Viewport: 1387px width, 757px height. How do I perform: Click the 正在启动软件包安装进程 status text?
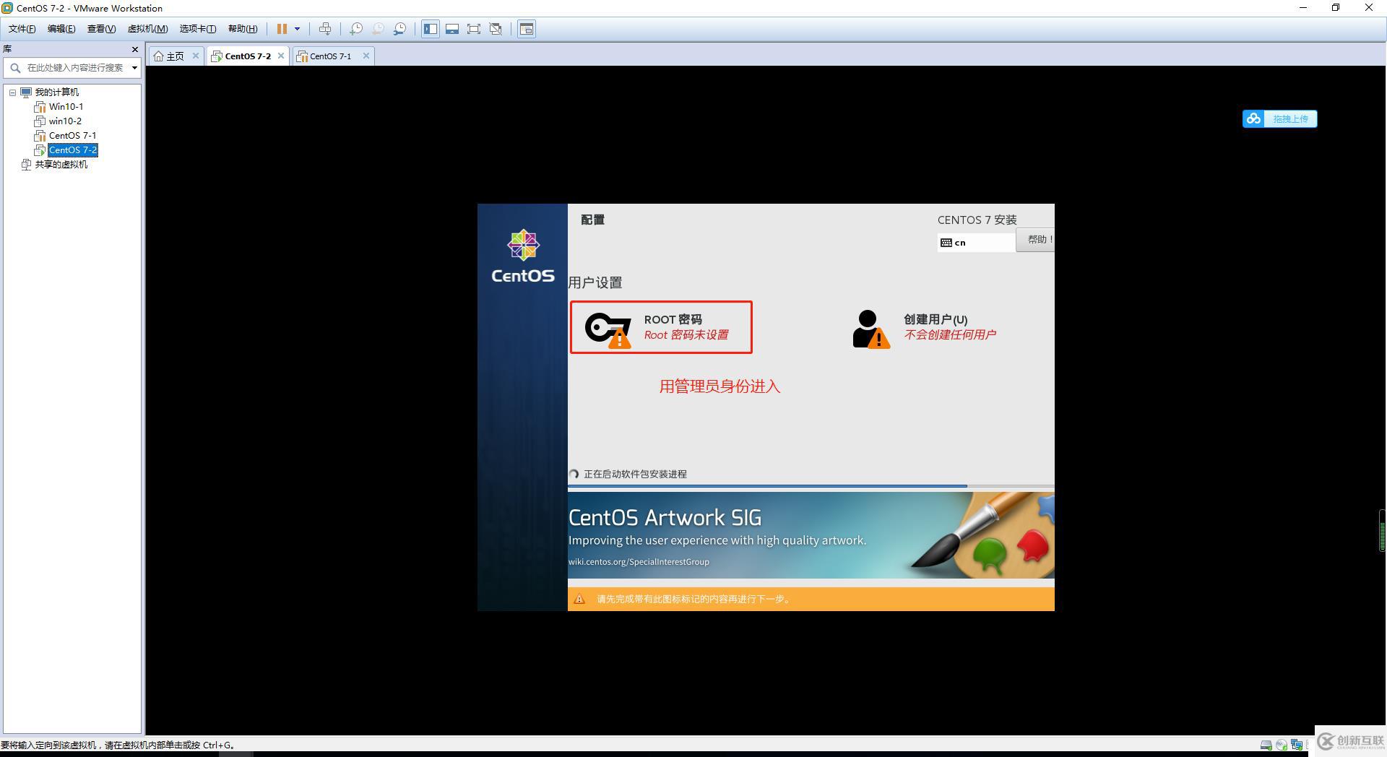635,474
